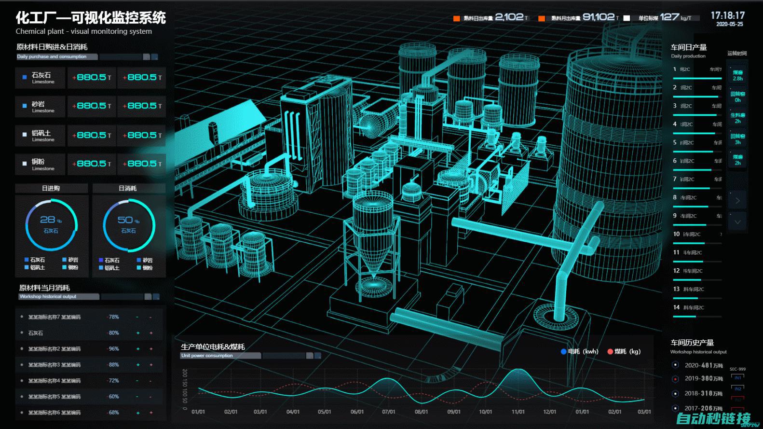Screen dimensions: 763x429
Task: Click the 17:18:17 clock display
Action: (x=728, y=15)
